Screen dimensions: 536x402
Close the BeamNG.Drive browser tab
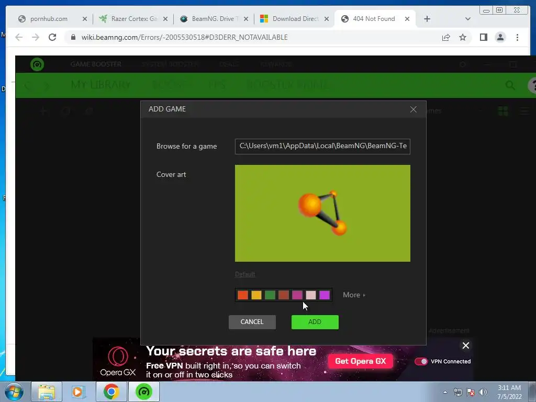tap(246, 19)
